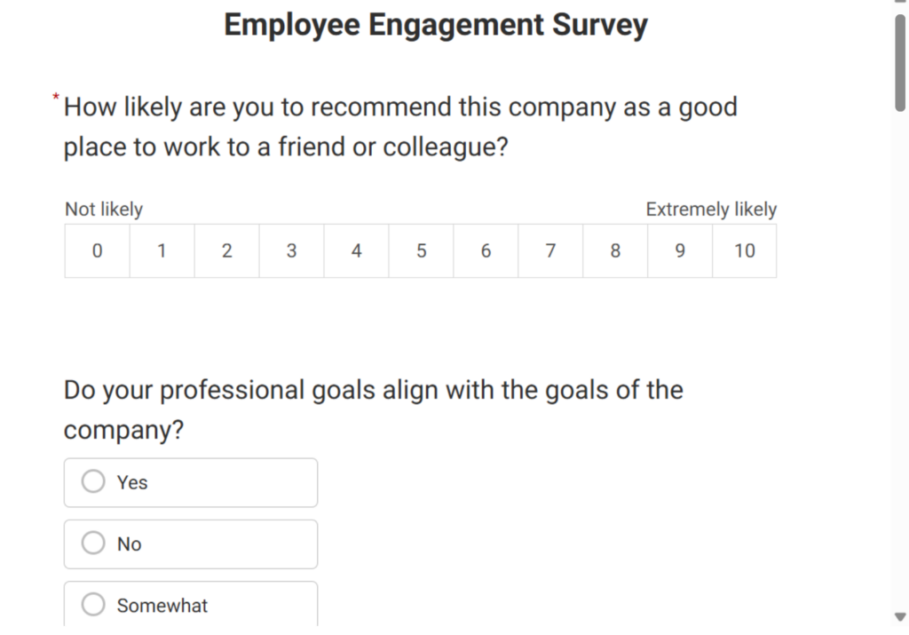The height and width of the screenshot is (635, 909).
Task: Choose the middle rating 6
Action: 486,250
